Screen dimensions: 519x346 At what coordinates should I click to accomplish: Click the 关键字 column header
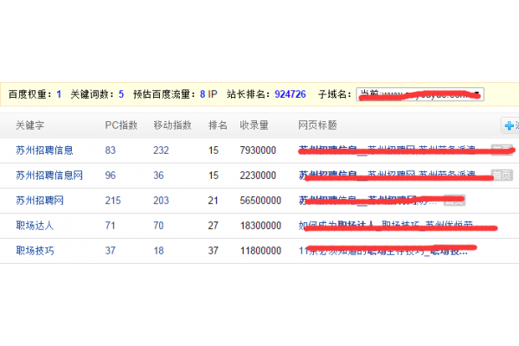(x=29, y=125)
